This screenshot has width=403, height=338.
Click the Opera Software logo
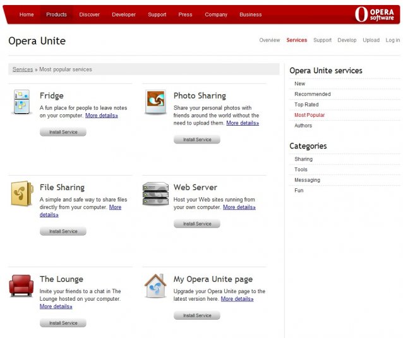pos(375,15)
